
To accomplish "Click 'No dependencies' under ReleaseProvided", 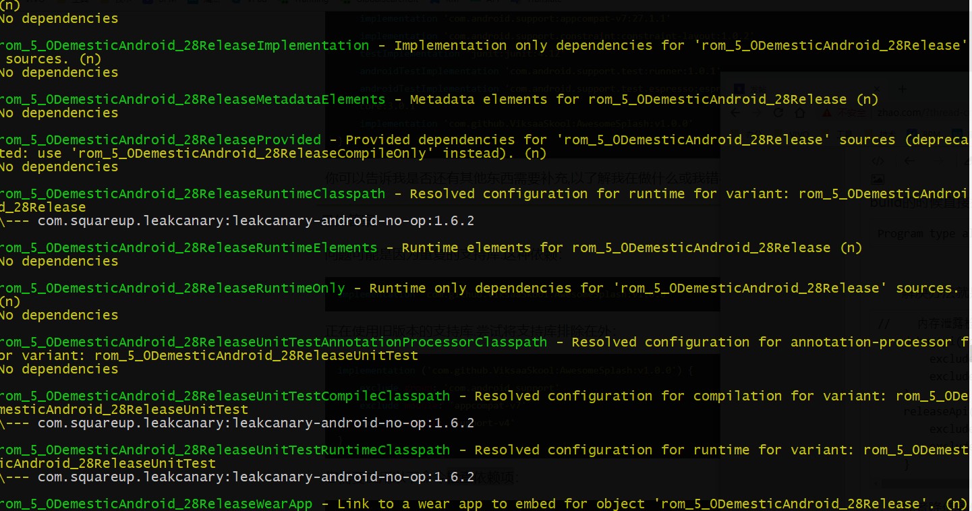I will tap(59, 167).
